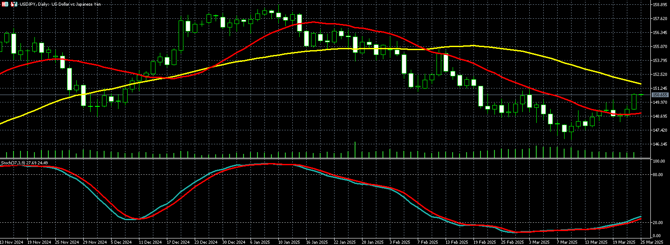The image size is (670, 245).
Task: Click the 28 Jan 2025 date label
Action: (373, 242)
